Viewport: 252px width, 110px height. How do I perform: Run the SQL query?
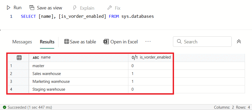14,8
